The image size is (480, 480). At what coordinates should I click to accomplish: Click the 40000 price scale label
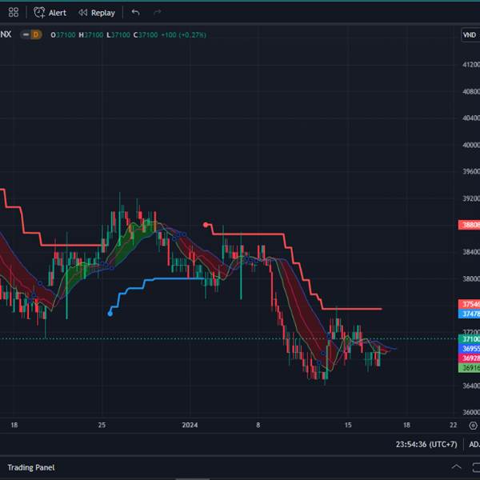pos(471,145)
